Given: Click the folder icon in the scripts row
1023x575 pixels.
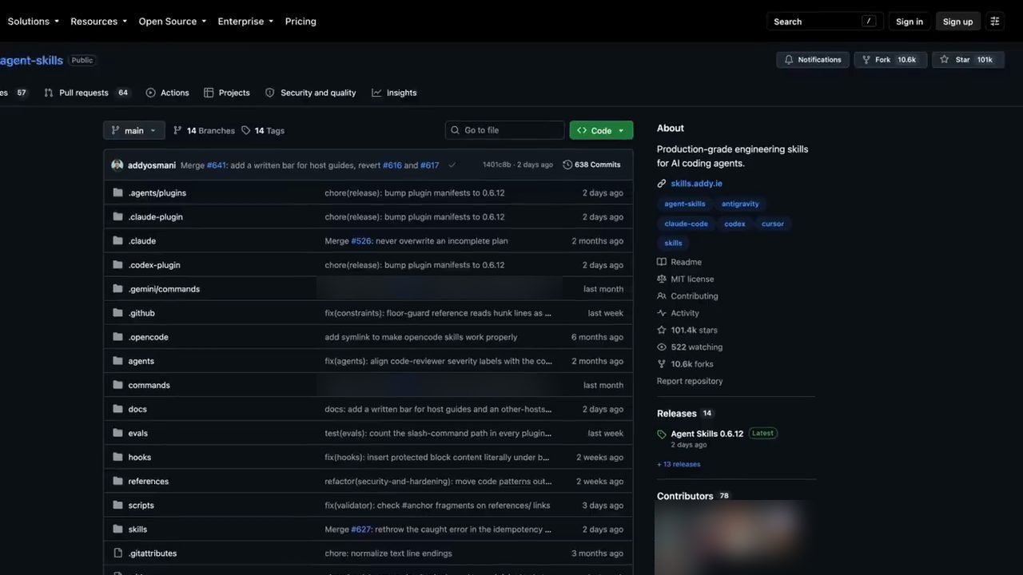Looking at the screenshot, I should click(117, 505).
